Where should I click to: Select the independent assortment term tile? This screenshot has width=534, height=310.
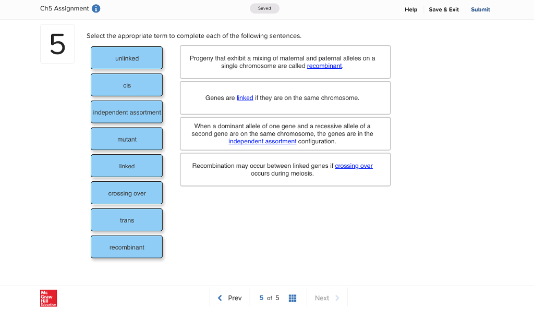point(127,112)
